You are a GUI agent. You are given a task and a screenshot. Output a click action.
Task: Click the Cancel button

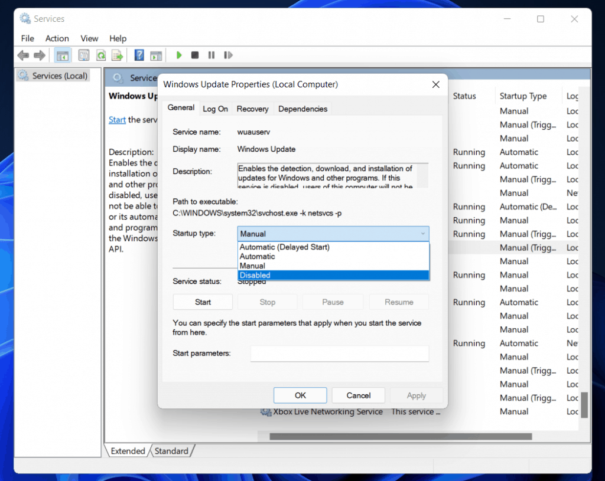pos(358,395)
